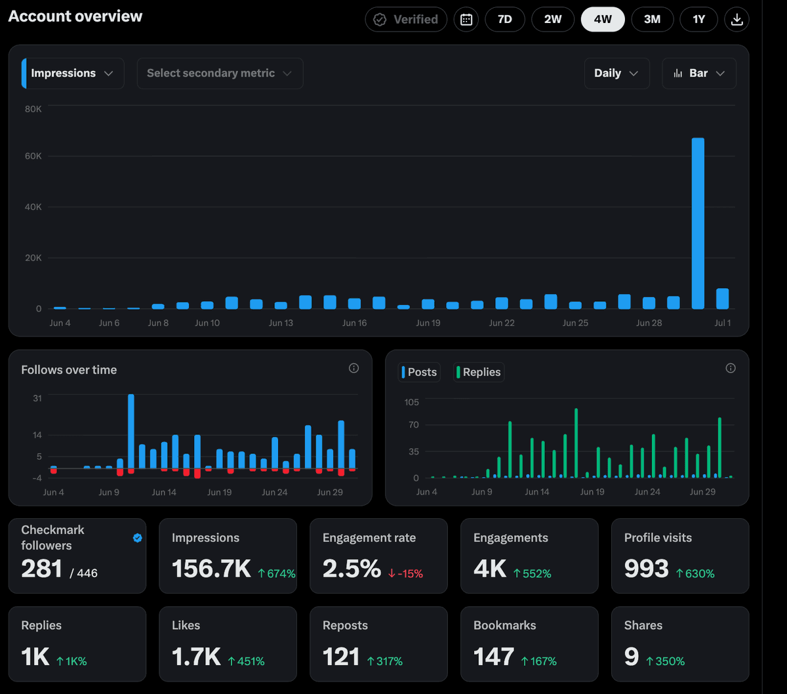Image resolution: width=787 pixels, height=694 pixels.
Task: Select the 7D time range
Action: (505, 20)
